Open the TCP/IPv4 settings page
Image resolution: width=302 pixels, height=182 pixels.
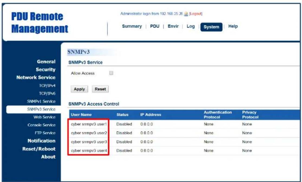(x=47, y=86)
